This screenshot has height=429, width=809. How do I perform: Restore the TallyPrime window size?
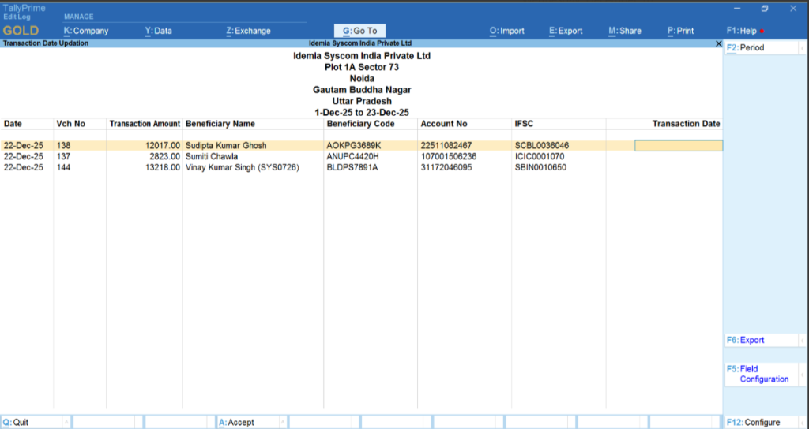click(764, 9)
